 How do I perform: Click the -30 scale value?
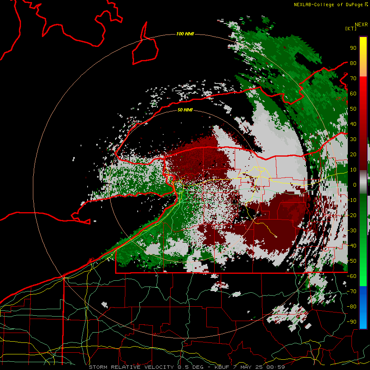(351, 231)
